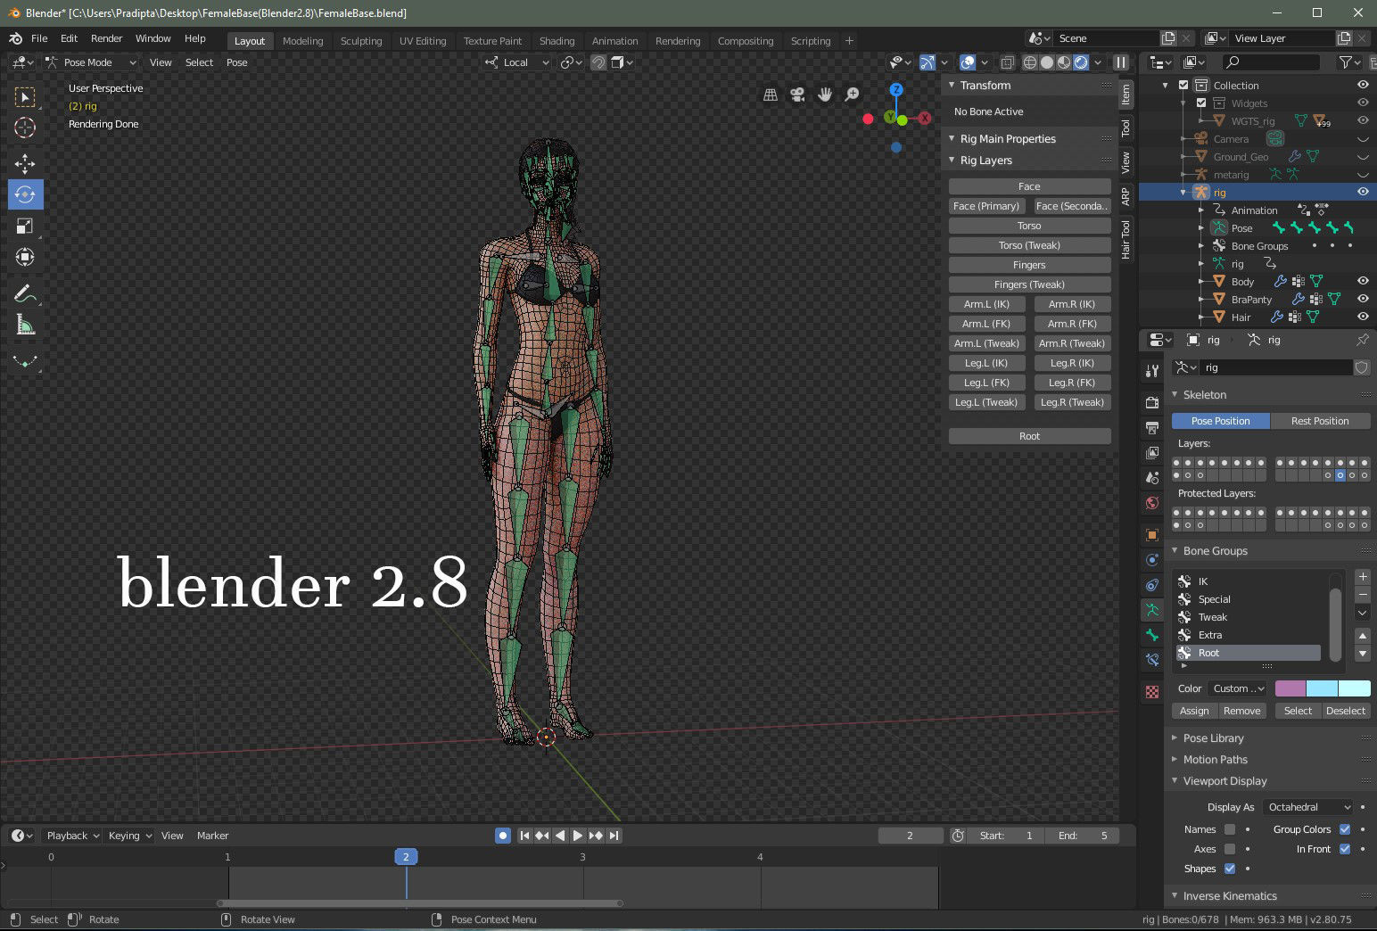Click the middle light blue color swatch
The width and height of the screenshot is (1377, 931).
(1322, 688)
